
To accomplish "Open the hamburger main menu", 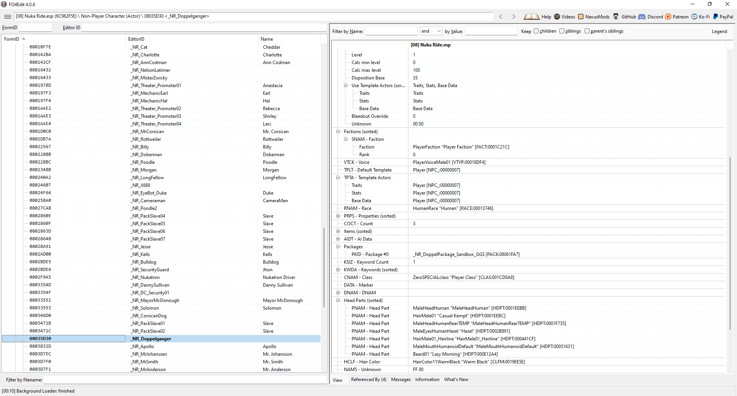I will pos(7,16).
